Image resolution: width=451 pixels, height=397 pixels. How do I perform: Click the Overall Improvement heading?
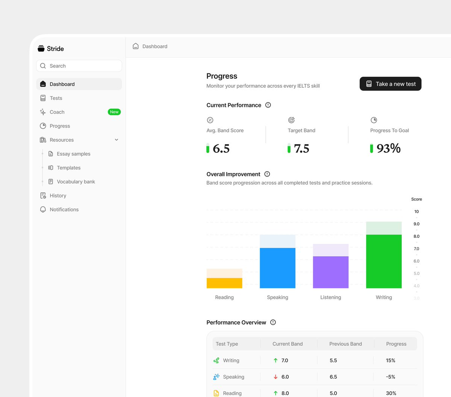233,174
